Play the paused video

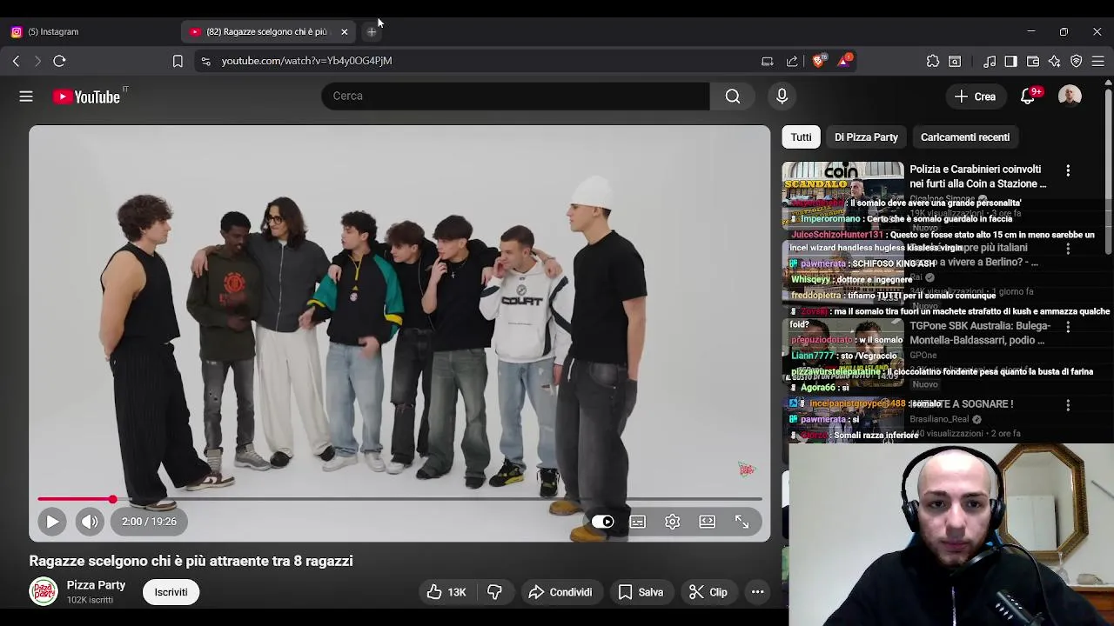(x=51, y=522)
